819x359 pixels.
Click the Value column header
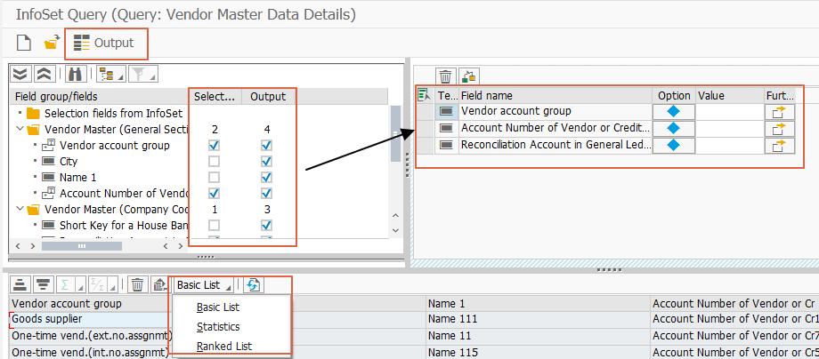pos(730,96)
